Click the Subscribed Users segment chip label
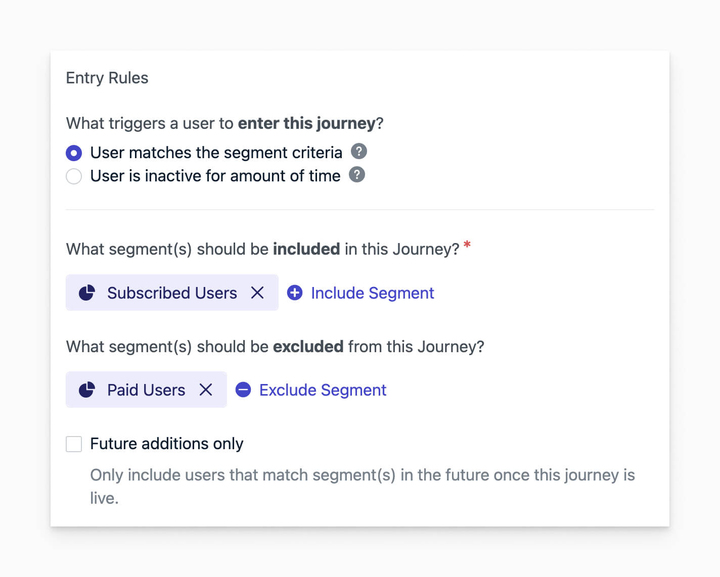This screenshot has height=577, width=720. click(172, 293)
